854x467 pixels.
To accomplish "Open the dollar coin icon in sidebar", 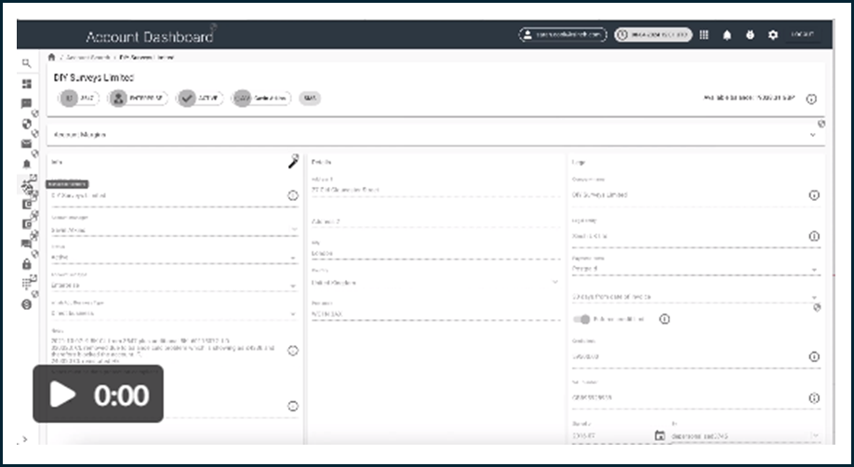I will [x=26, y=304].
